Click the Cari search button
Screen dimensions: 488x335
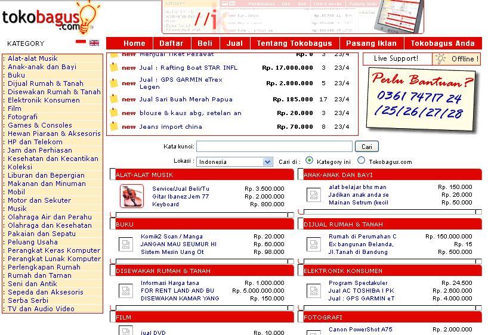[x=367, y=147]
